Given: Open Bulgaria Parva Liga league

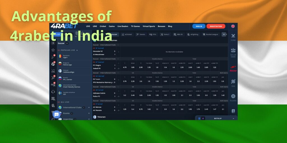Looking at the screenshot, I should point(74,64).
